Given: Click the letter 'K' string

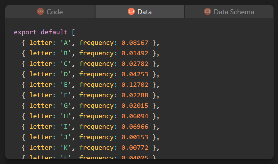Looking at the screenshot, I should tap(65, 147).
